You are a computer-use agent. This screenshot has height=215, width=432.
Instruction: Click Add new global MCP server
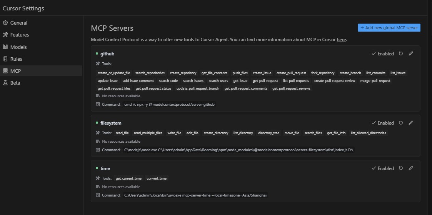pyautogui.click(x=389, y=28)
